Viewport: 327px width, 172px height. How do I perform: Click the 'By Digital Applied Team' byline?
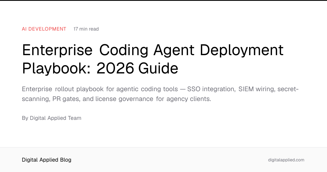click(52, 118)
